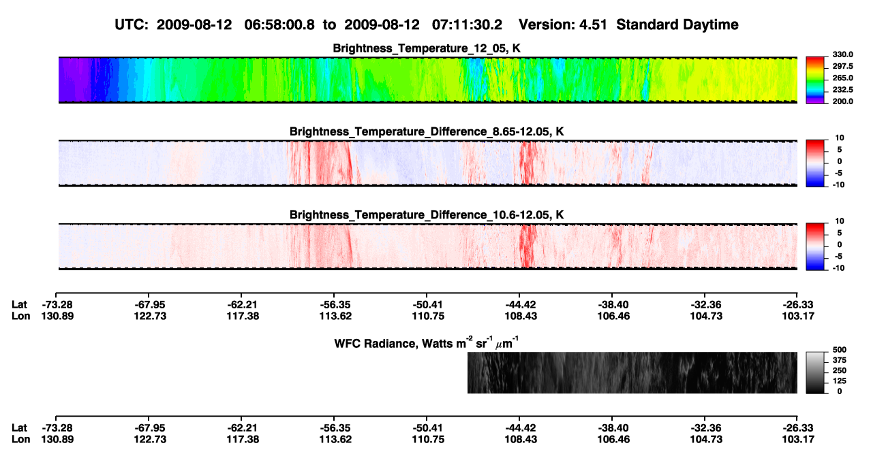Click latitude -73.28 on the axis above WFC title
The height and width of the screenshot is (454, 886).
[56, 304]
